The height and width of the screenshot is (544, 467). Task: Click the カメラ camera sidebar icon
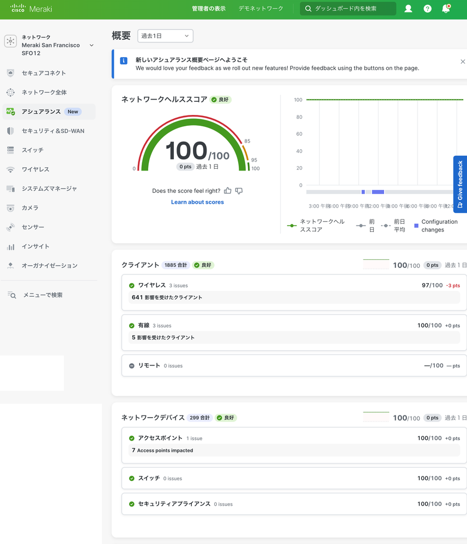pos(10,208)
